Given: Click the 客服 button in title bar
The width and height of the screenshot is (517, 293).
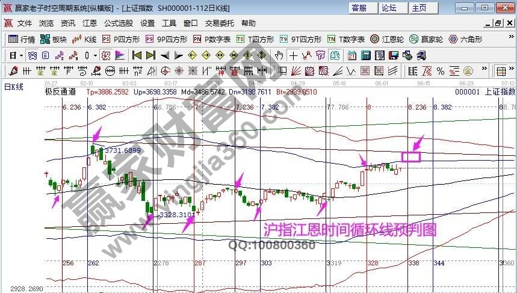Looking at the screenshot, I should pos(359,8).
